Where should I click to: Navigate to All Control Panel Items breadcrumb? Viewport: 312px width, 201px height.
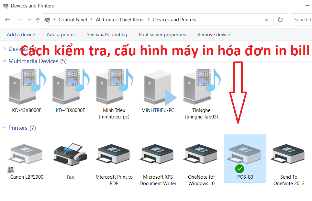tap(120, 19)
